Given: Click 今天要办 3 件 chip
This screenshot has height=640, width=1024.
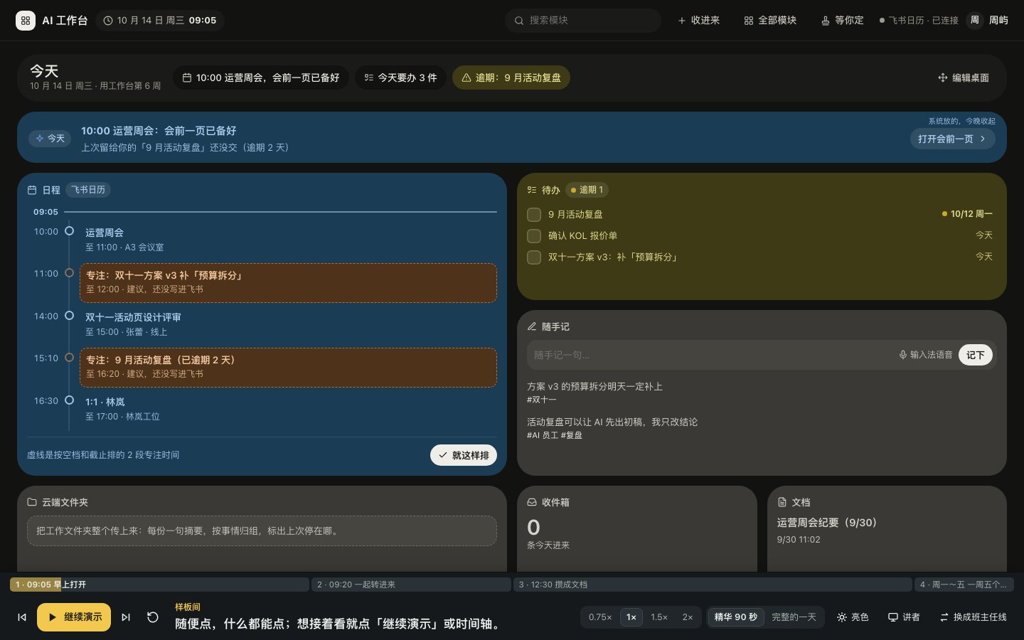Looking at the screenshot, I should (x=400, y=78).
